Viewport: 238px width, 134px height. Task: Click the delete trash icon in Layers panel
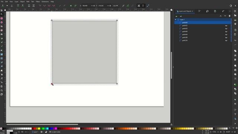click(x=229, y=16)
